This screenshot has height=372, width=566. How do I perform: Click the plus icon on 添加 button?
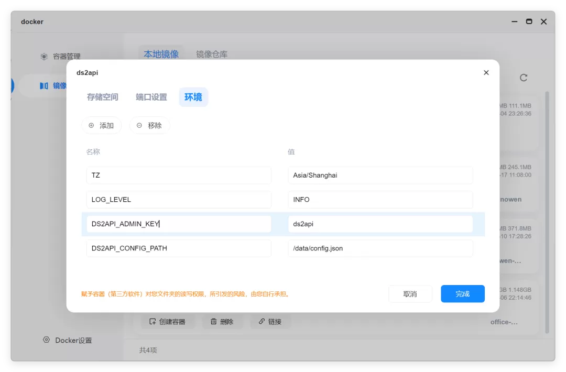(x=91, y=125)
